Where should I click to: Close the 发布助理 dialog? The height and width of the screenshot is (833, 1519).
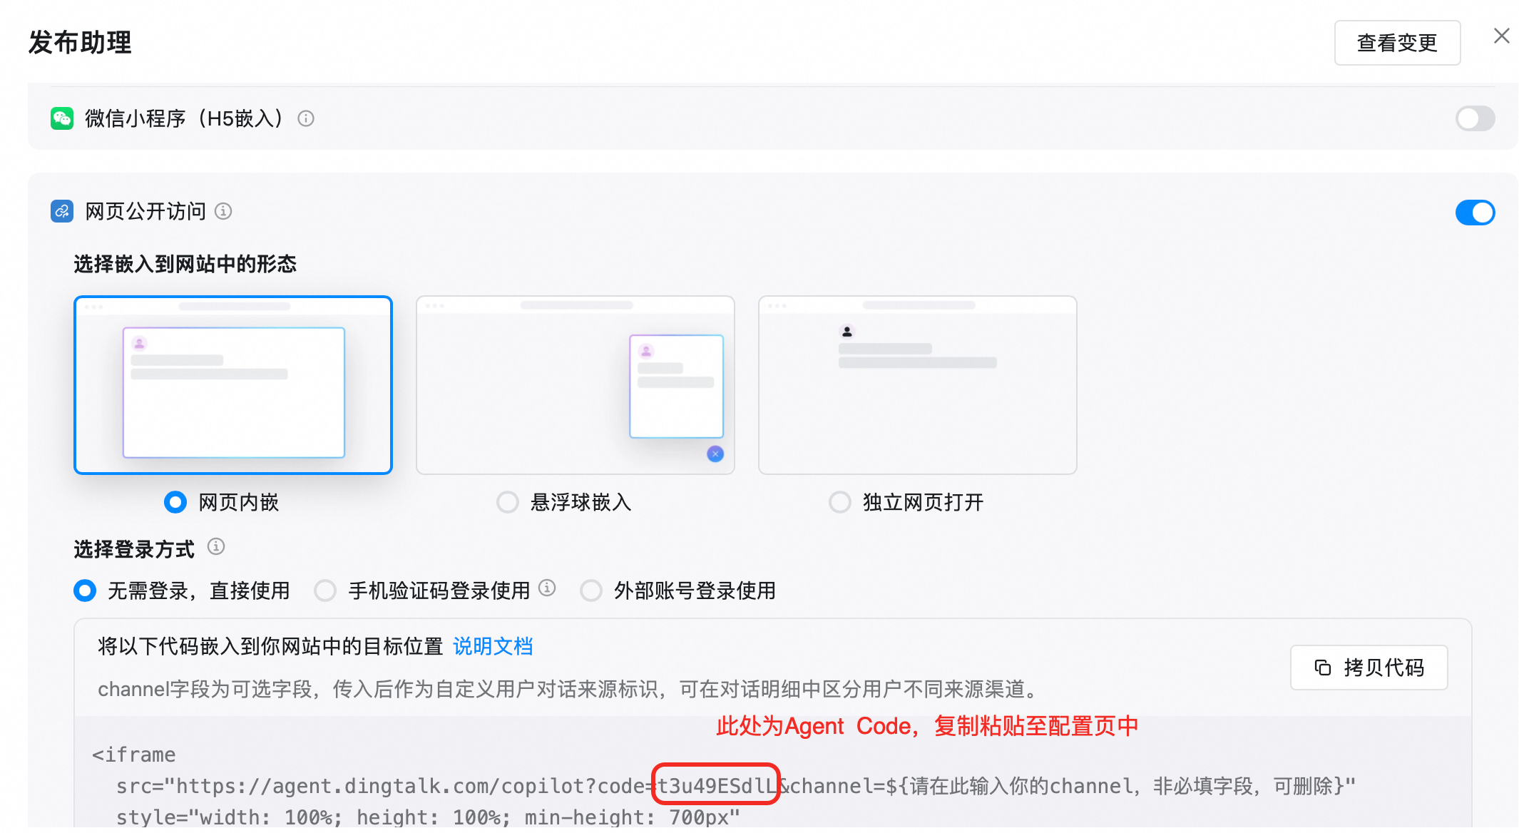coord(1501,36)
